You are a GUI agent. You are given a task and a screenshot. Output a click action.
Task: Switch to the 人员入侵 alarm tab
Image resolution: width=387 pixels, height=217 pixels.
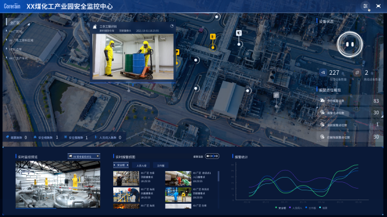coord(142,165)
